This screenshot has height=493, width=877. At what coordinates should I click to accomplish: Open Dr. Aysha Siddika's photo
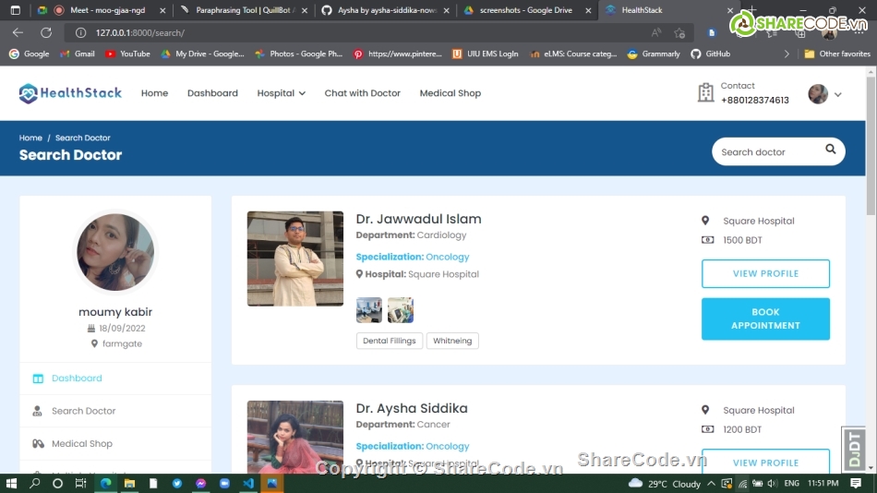click(295, 437)
